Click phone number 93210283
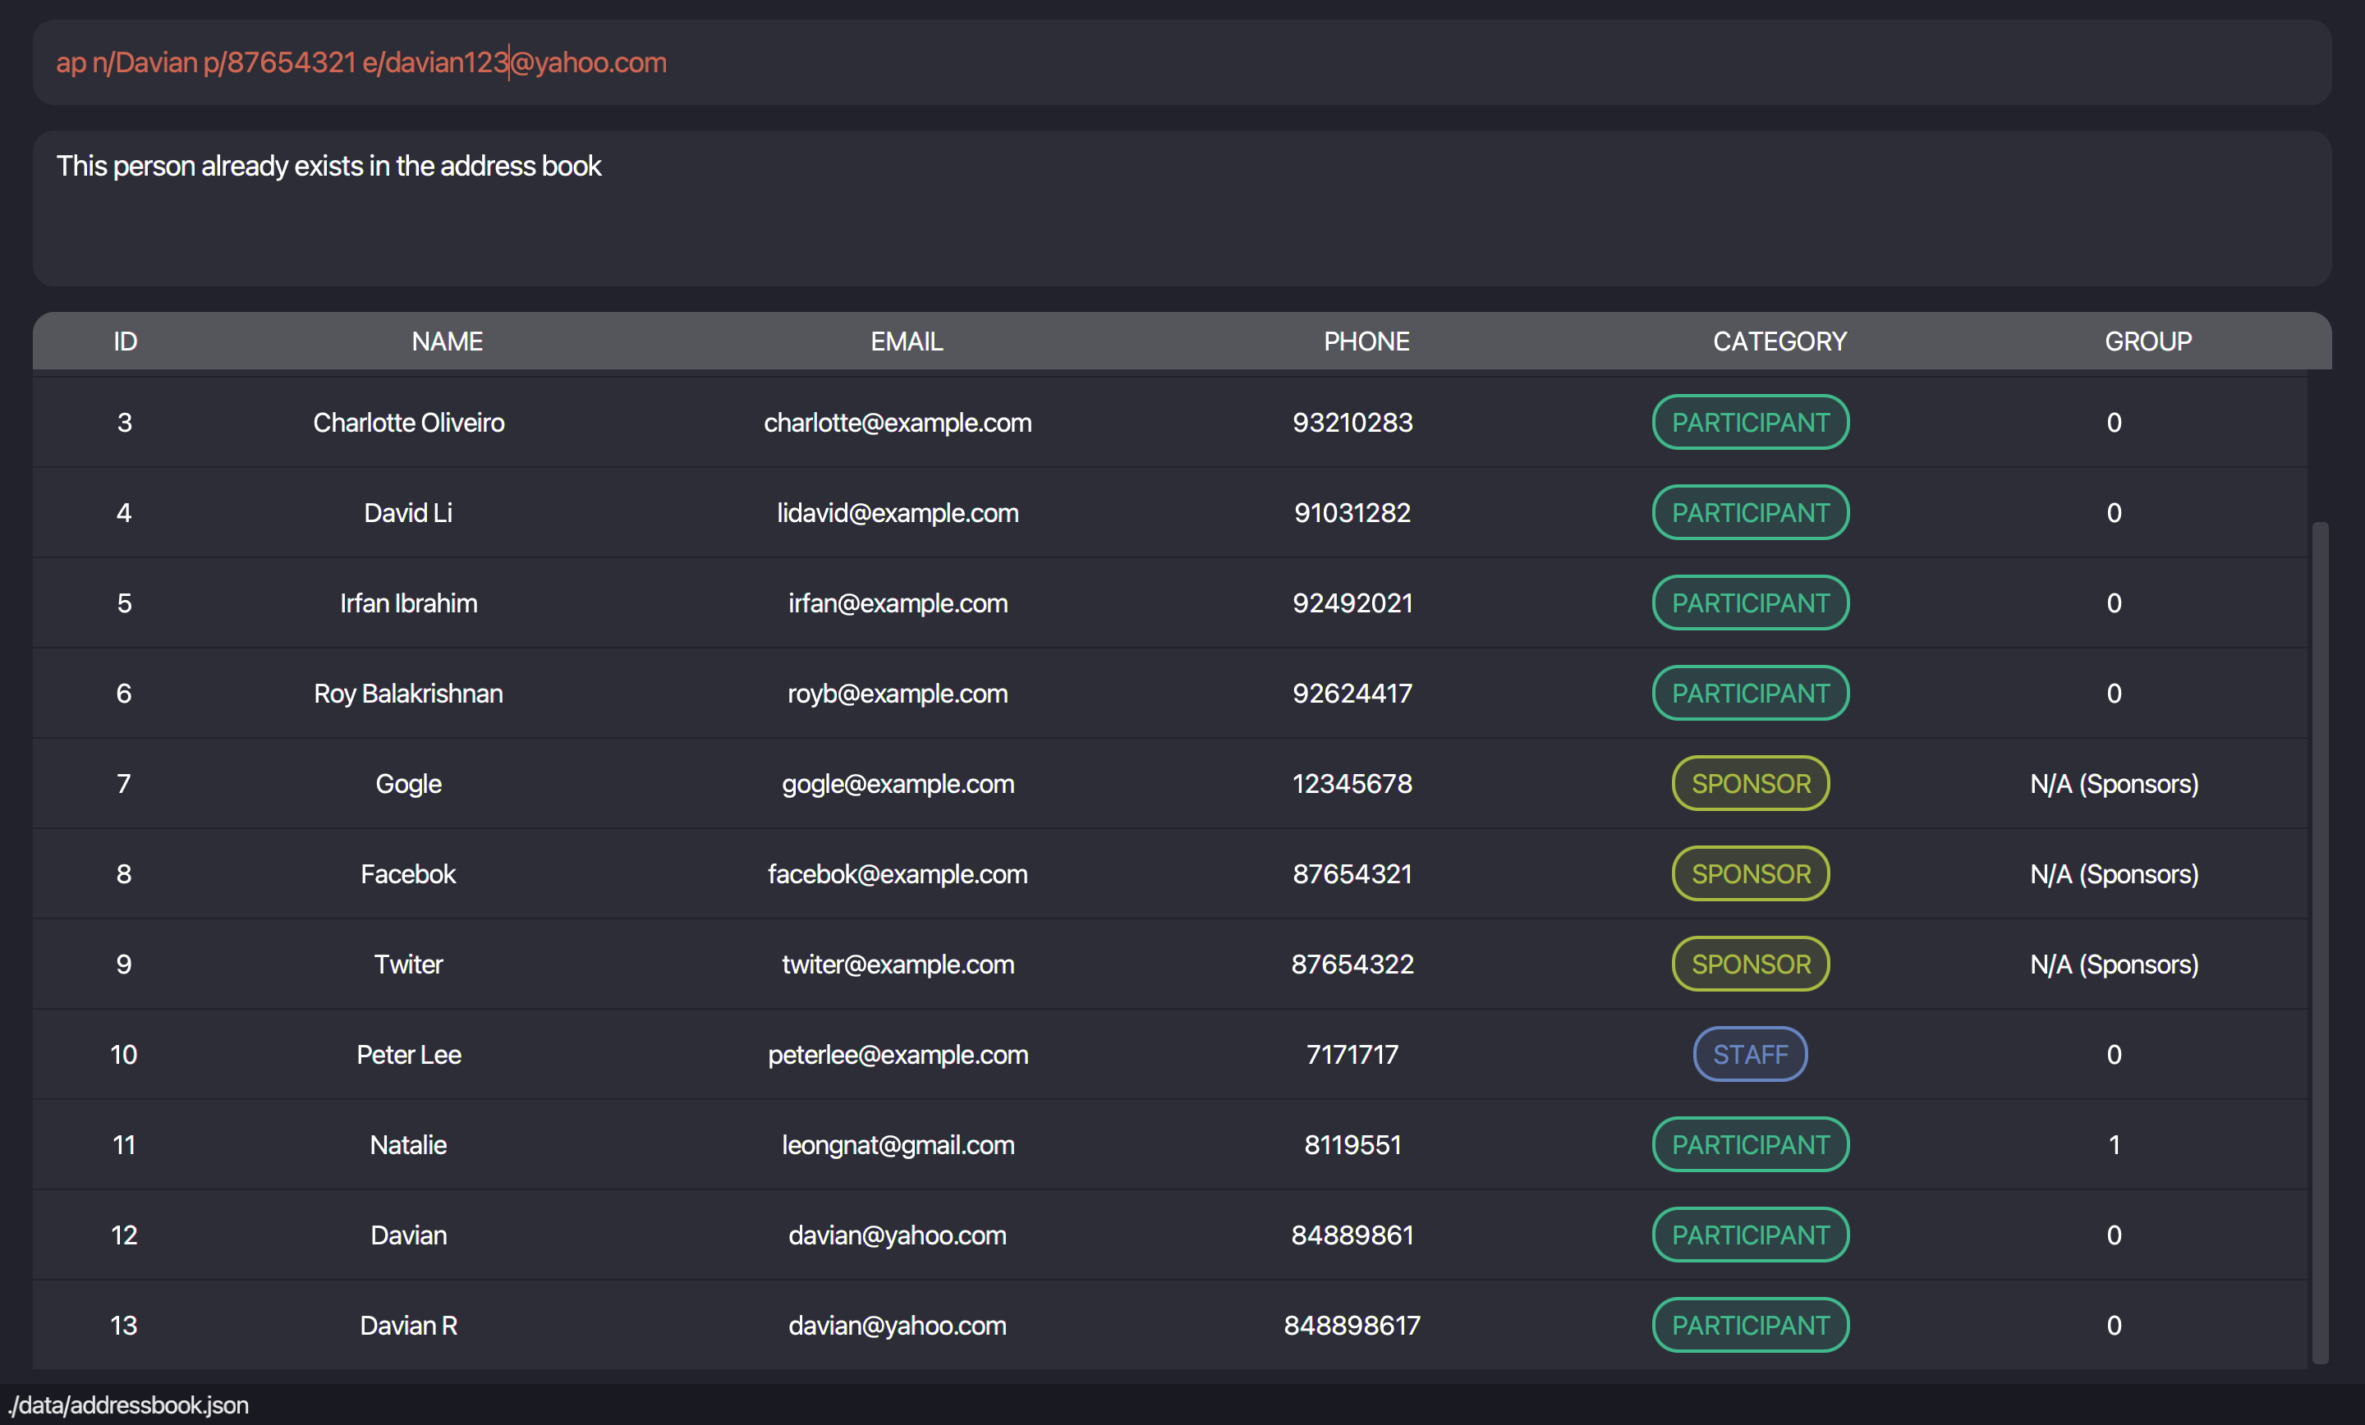Screen dimensions: 2365x1425 1352,422
